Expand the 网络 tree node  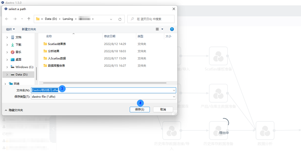click(x=6, y=84)
